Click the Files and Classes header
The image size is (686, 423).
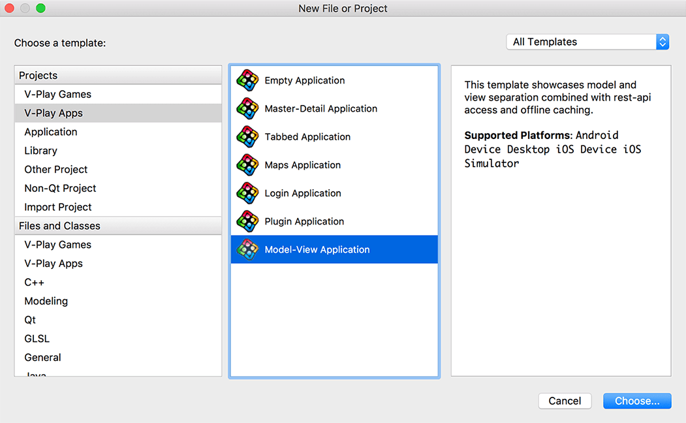[x=118, y=226]
